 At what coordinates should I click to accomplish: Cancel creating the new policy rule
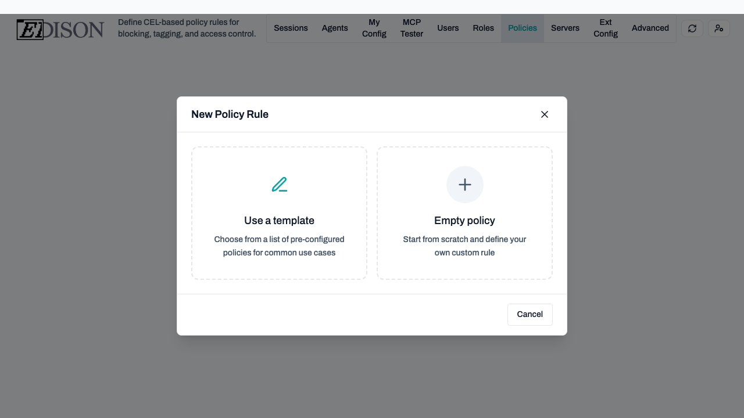530,314
